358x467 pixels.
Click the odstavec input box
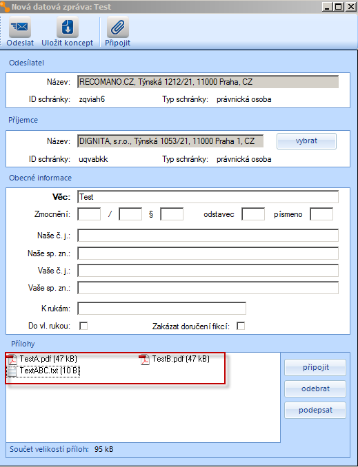coord(253,214)
